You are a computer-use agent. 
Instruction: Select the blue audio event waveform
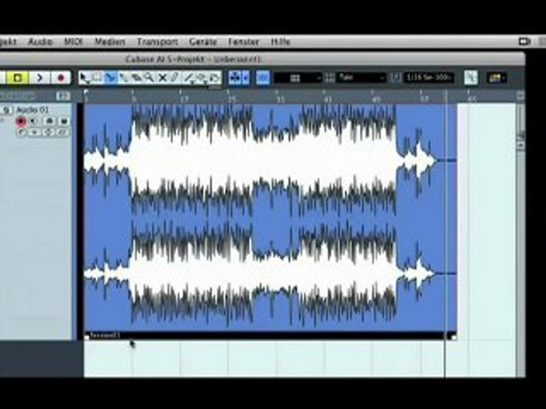point(270,218)
